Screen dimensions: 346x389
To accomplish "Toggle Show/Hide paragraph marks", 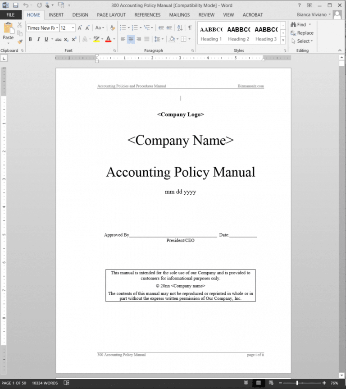I will (x=190, y=28).
